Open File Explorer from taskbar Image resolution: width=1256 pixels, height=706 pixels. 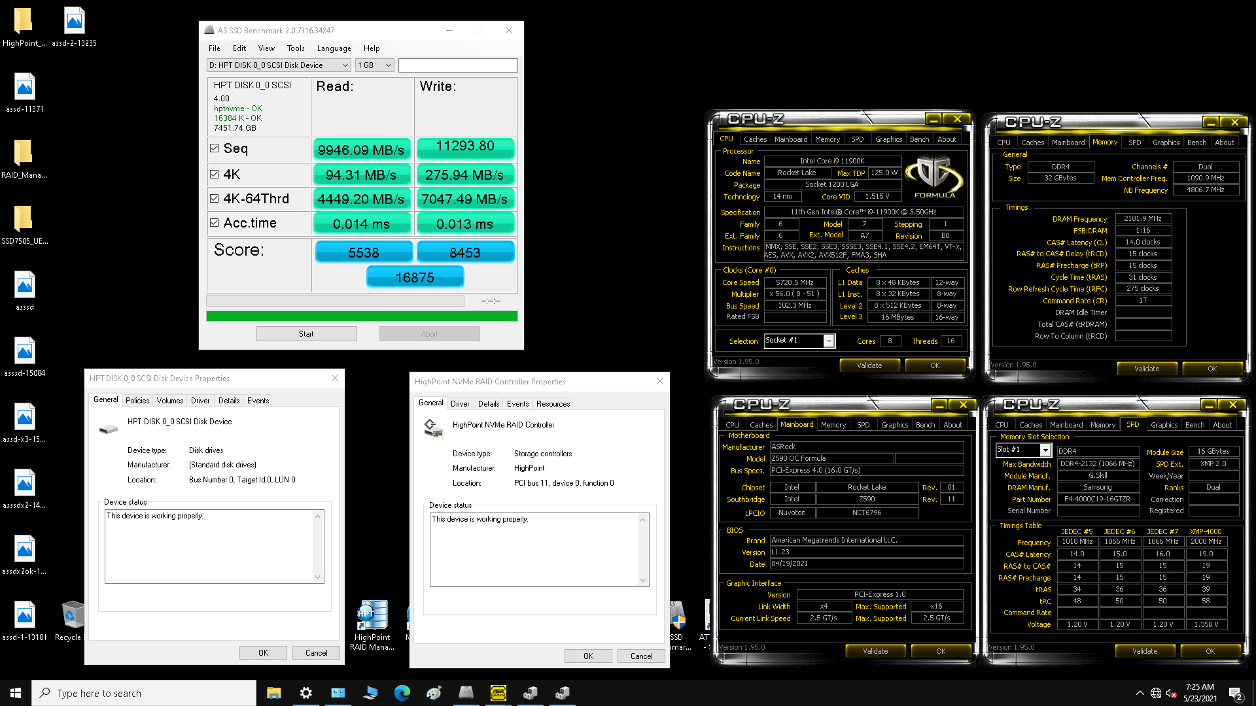pos(273,693)
